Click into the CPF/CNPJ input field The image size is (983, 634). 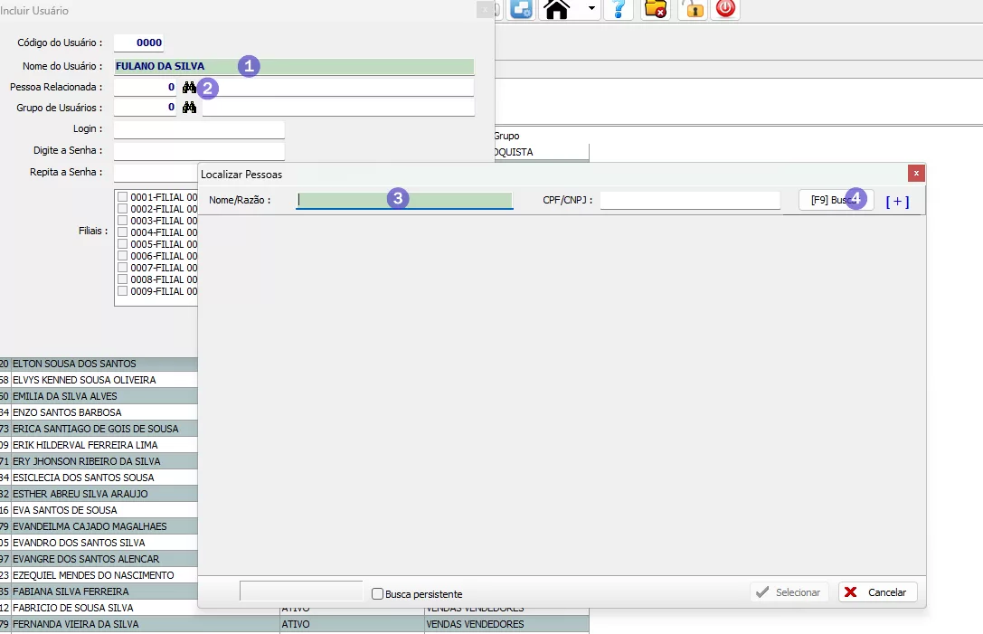tap(689, 200)
